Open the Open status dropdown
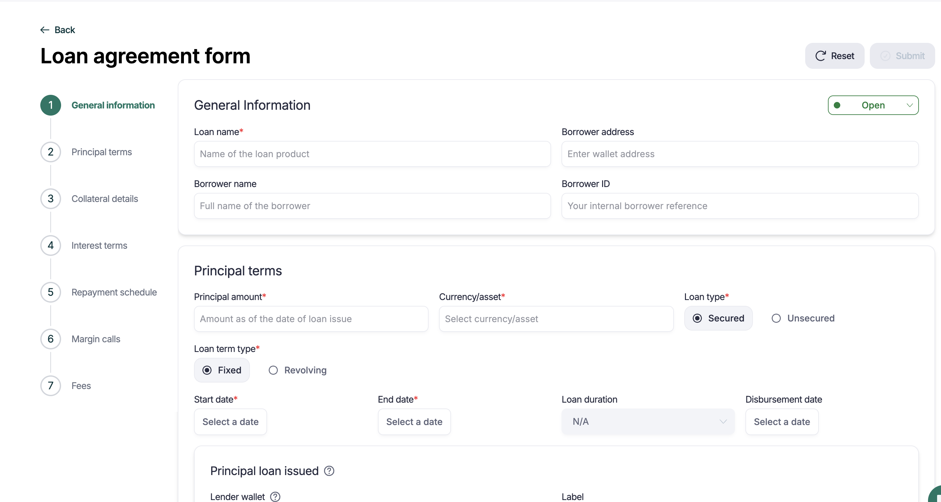 [x=873, y=105]
